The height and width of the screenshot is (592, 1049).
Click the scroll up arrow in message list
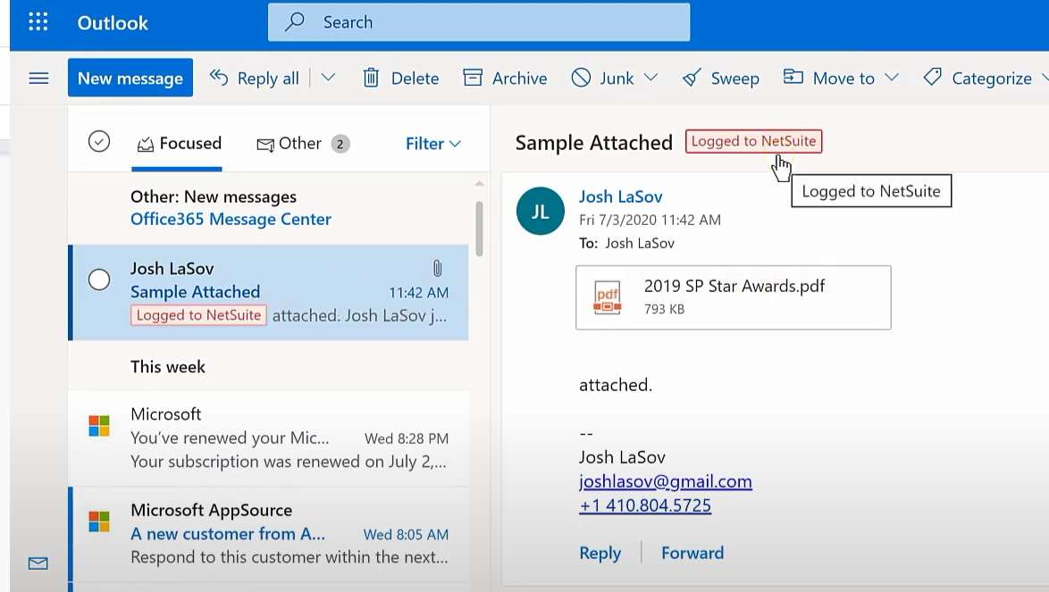pyautogui.click(x=479, y=183)
